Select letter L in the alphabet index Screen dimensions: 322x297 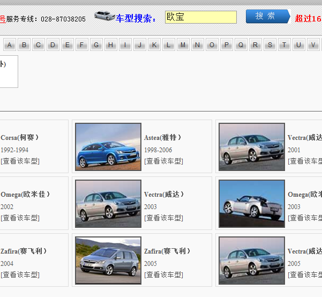pyautogui.click(x=169, y=44)
